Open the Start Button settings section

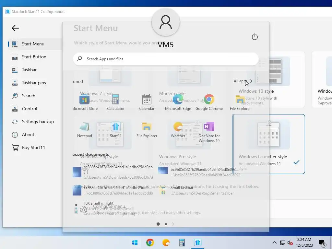click(34, 57)
